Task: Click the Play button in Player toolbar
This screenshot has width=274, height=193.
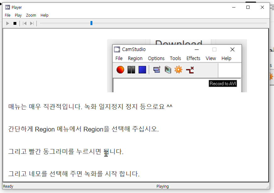Action: pos(8,24)
